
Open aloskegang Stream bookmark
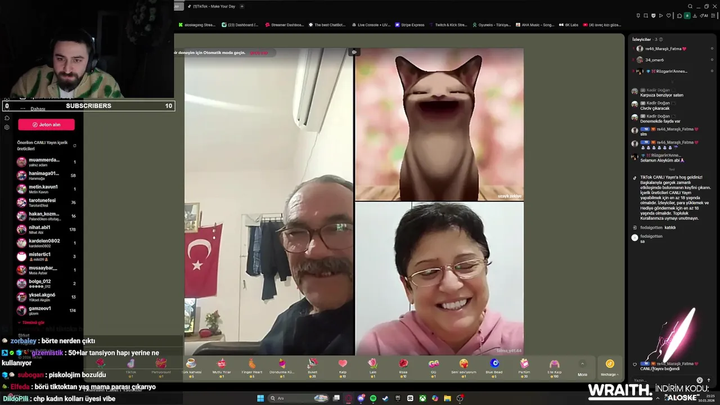coord(197,25)
